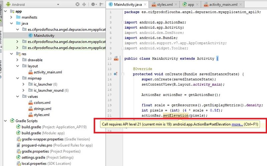Collapse the Gradle Scripts node

[x=5, y=121]
